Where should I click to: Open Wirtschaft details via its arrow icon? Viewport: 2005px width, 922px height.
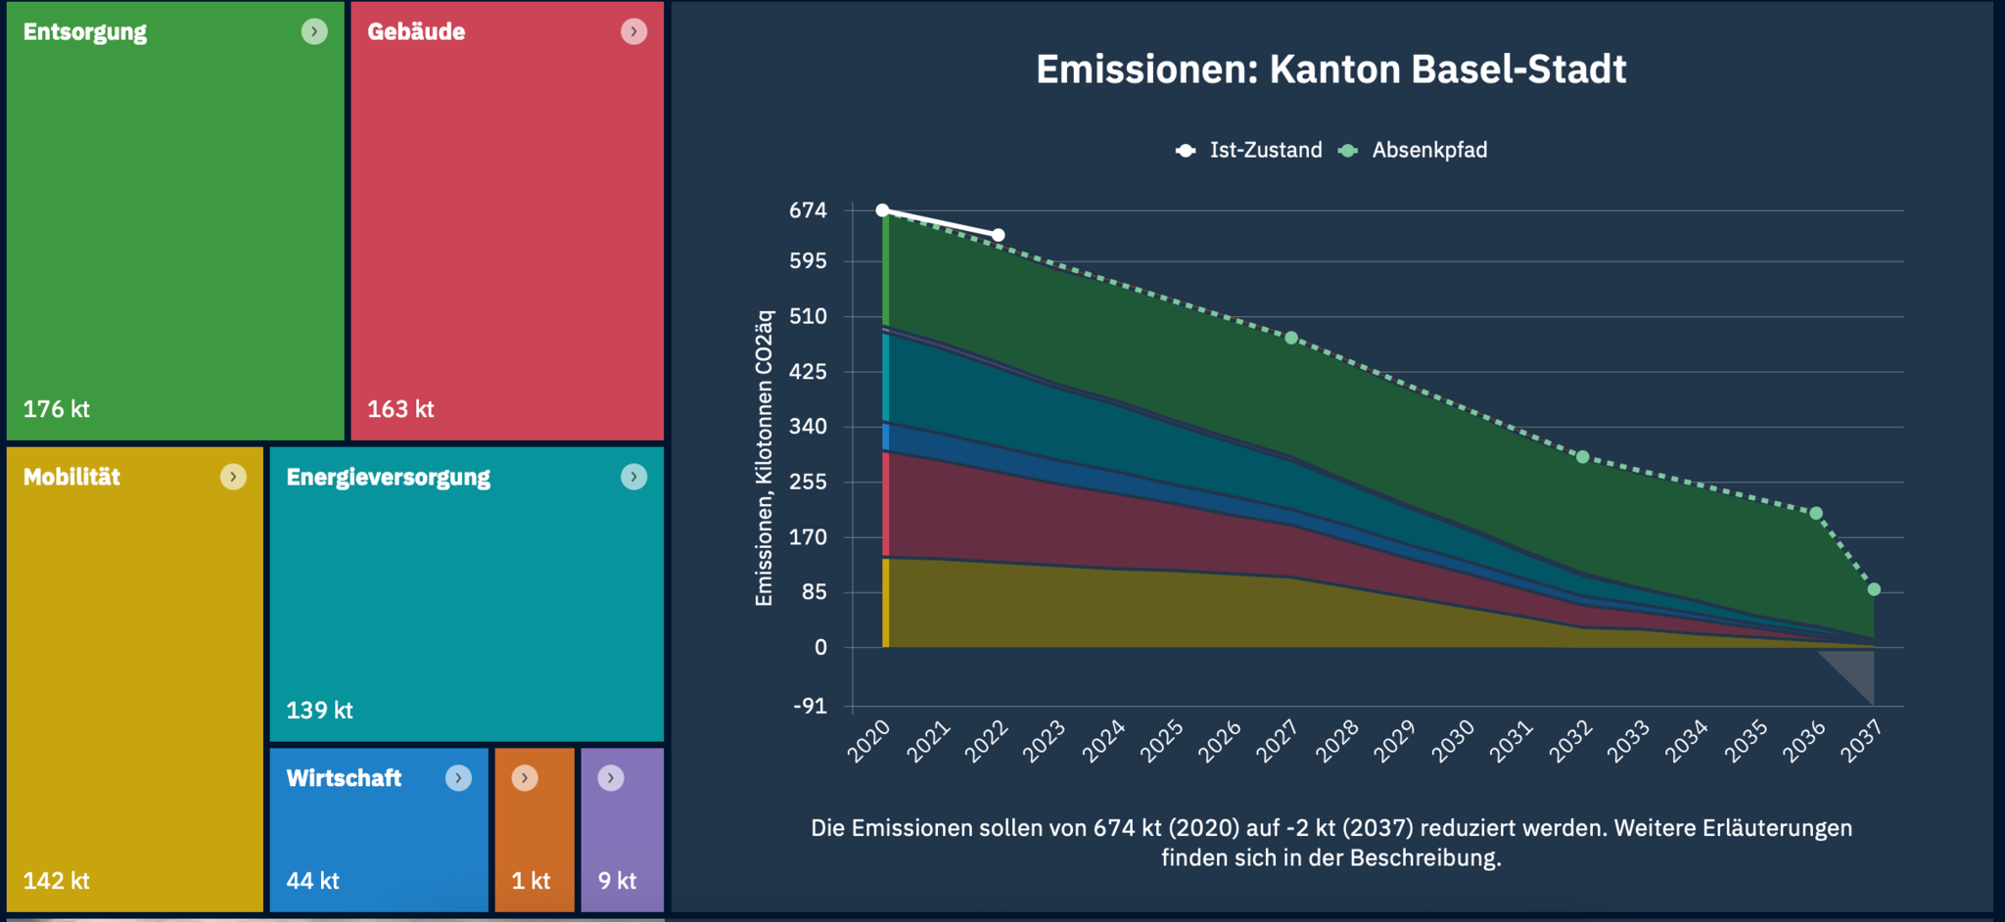457,778
